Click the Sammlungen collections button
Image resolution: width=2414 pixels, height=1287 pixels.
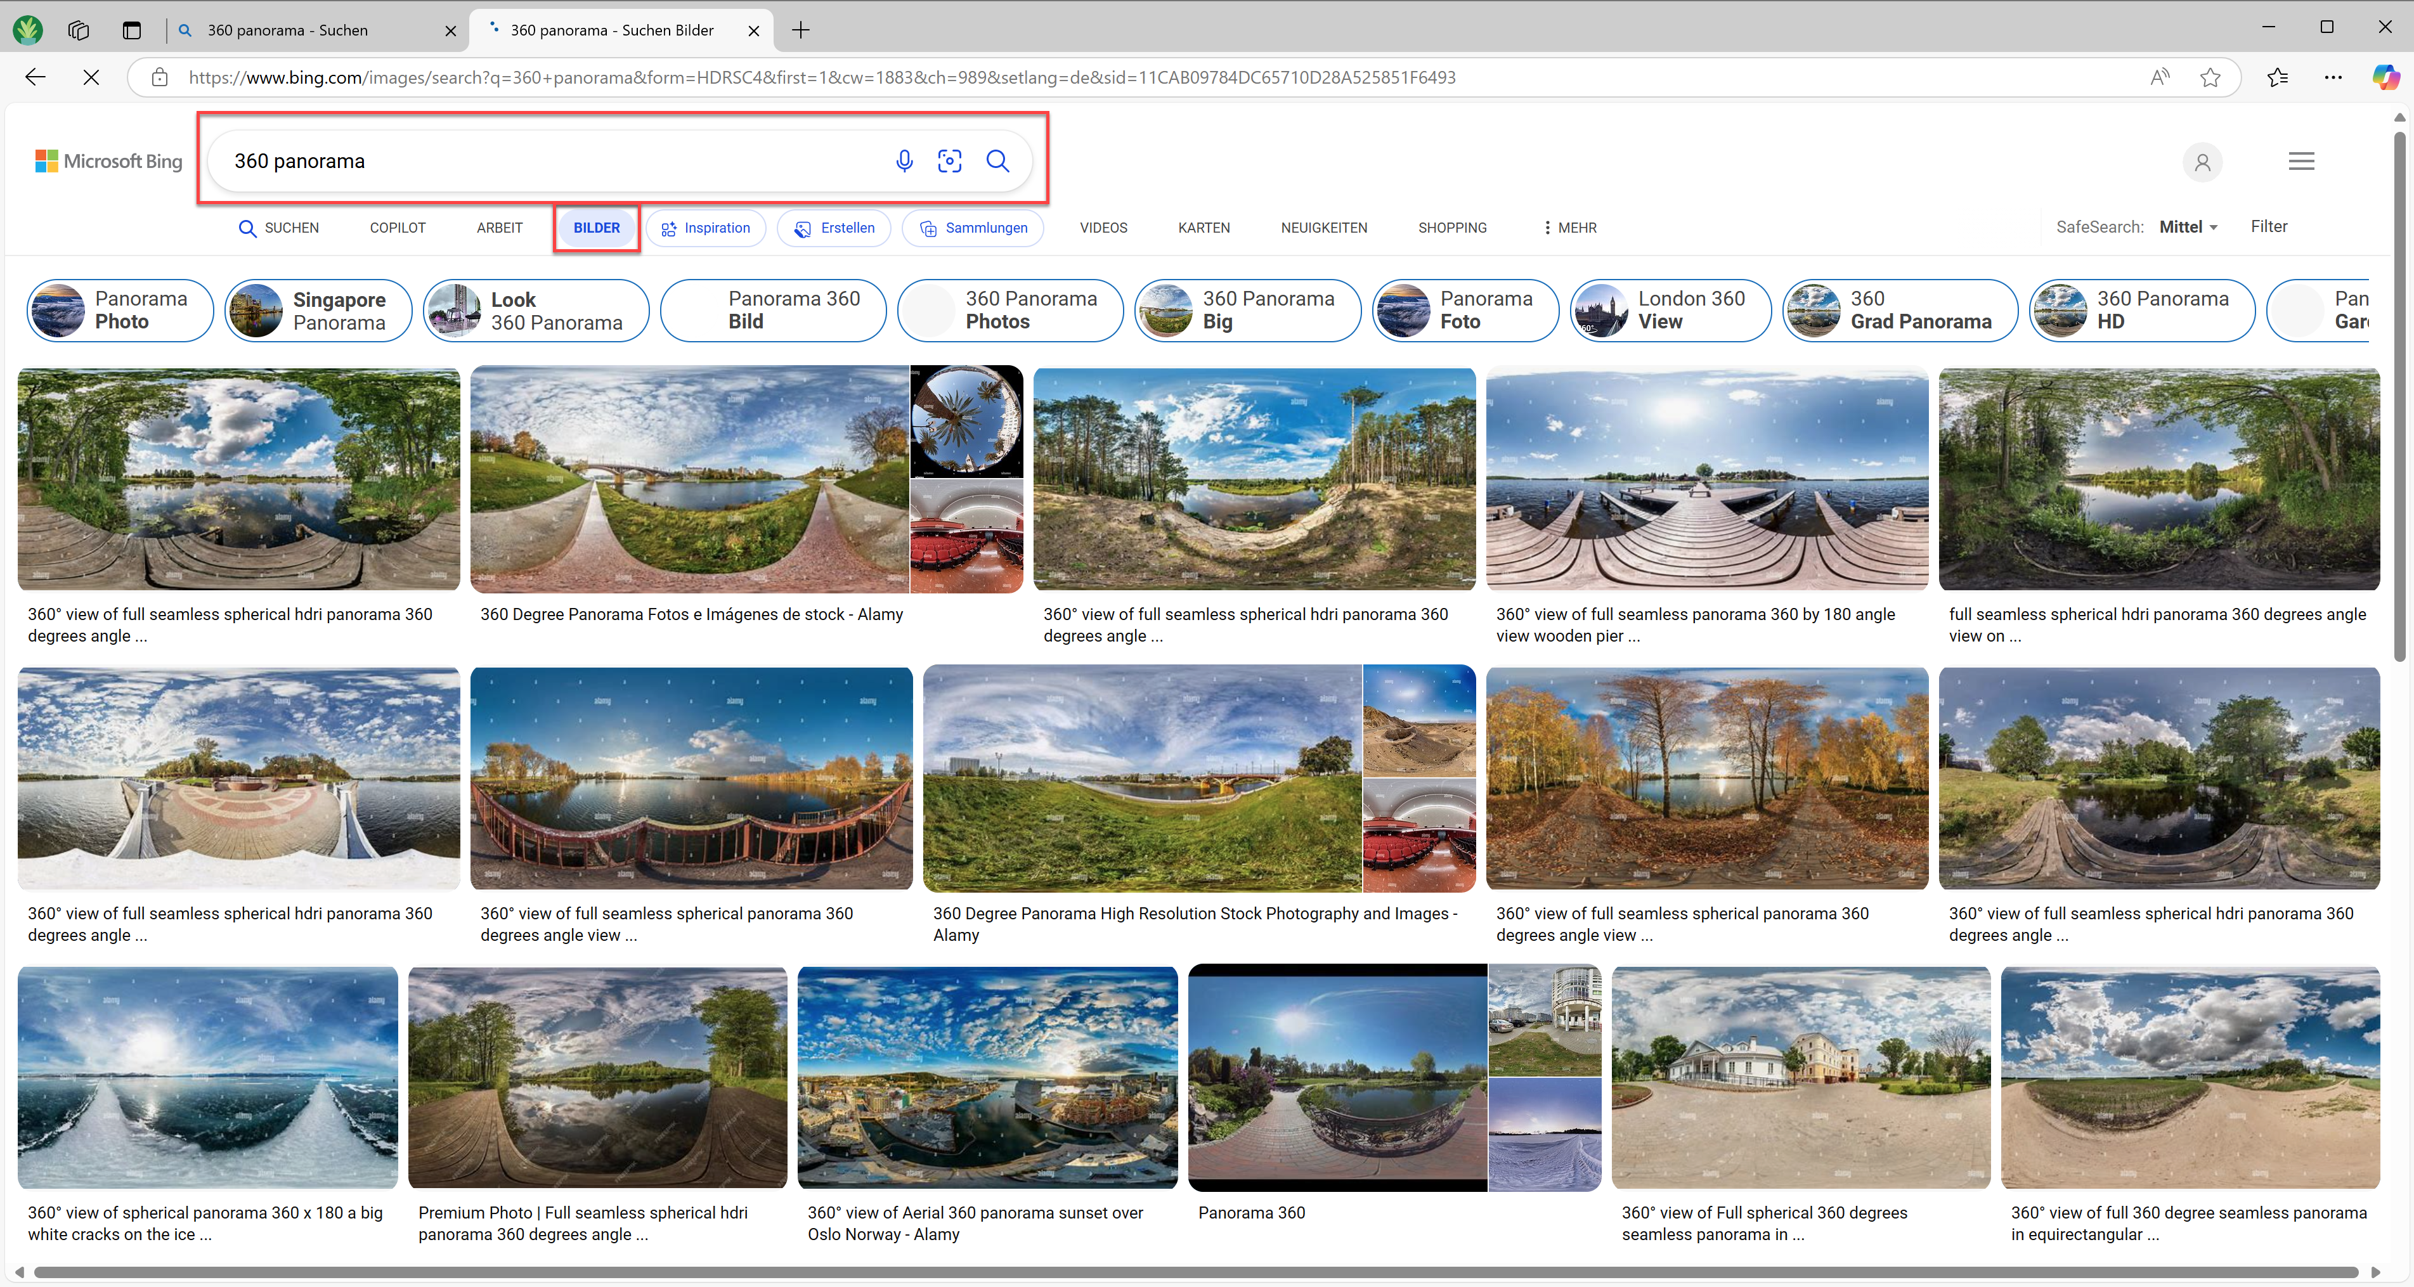point(973,228)
